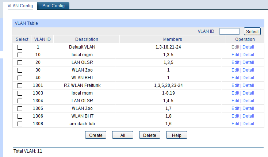268x157 pixels.
Task: Switch to the Port Config tab
Action: tap(53, 6)
